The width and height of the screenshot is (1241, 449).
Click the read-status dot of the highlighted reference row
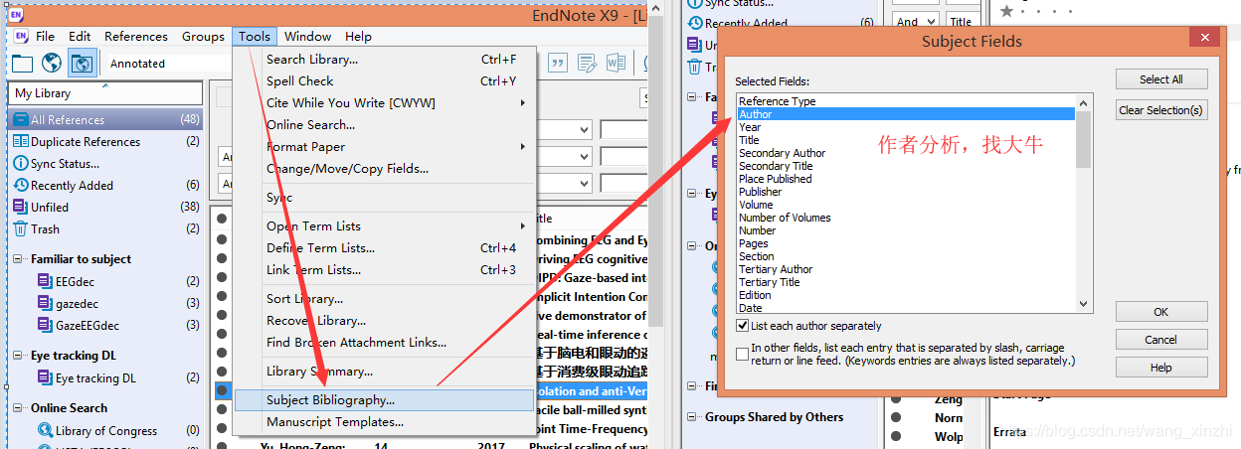click(222, 391)
